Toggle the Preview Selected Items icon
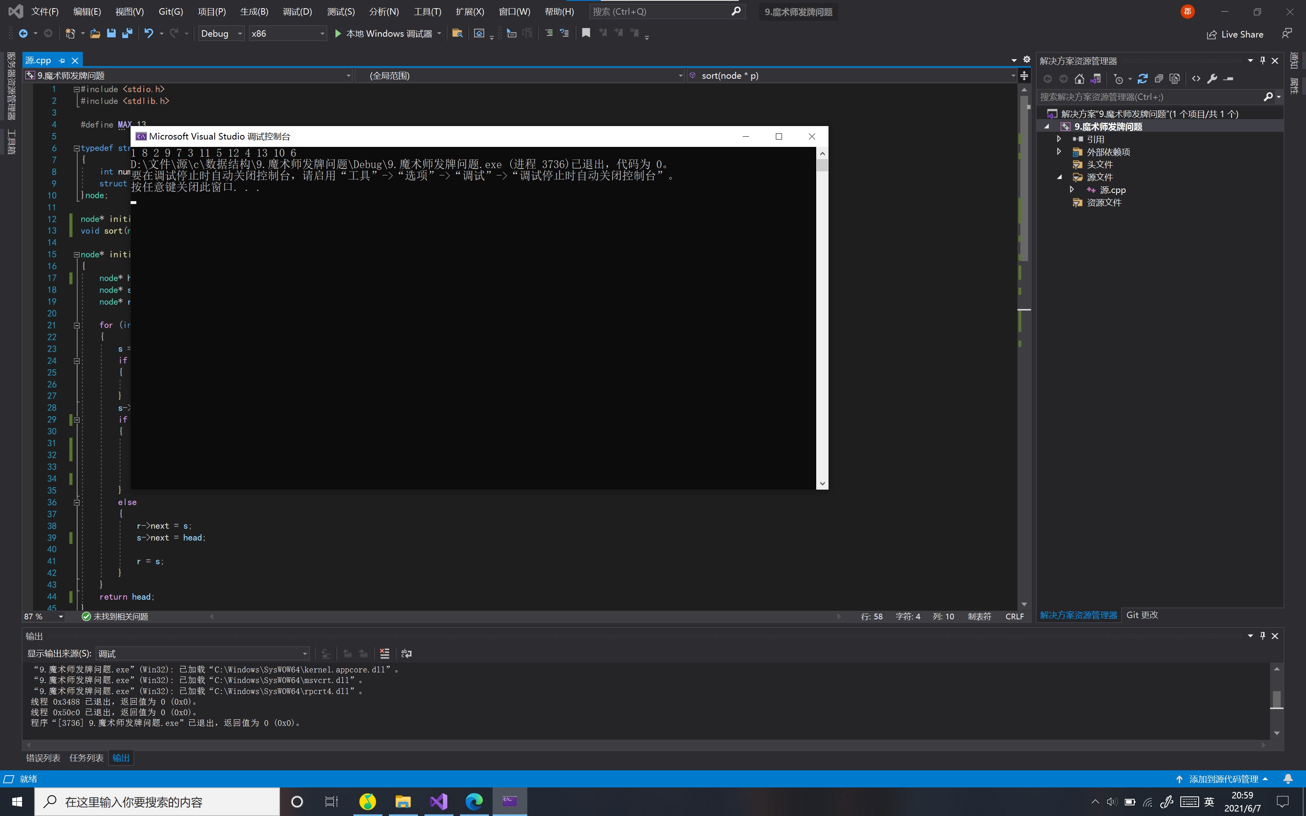The image size is (1306, 816). point(1229,79)
